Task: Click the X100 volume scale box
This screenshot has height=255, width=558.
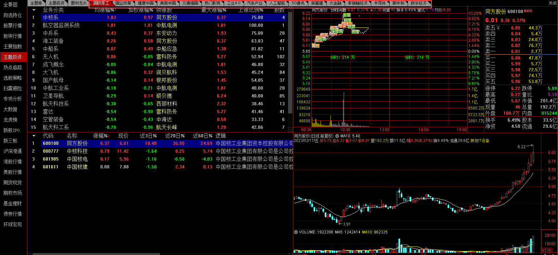Action: click(546, 250)
